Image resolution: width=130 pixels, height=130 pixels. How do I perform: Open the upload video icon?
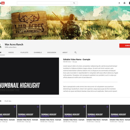click(x=119, y=3)
